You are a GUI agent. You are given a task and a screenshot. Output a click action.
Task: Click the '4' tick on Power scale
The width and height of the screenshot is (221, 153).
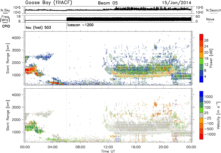(205, 76)
